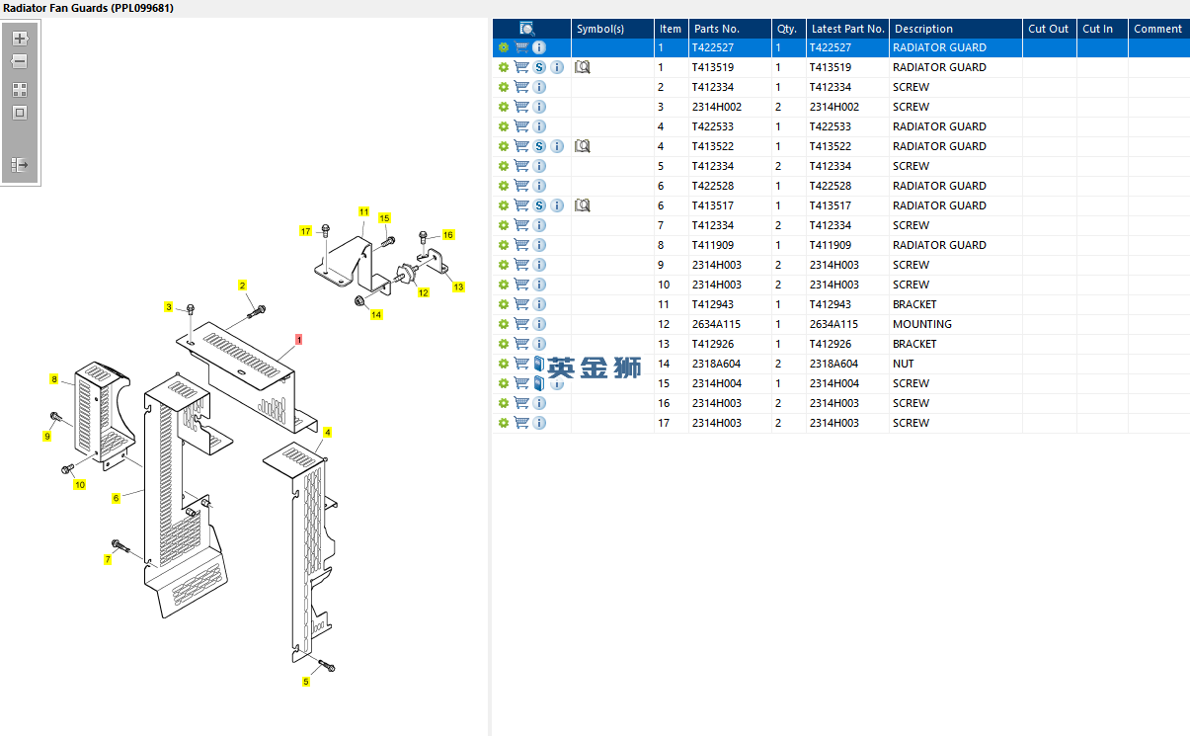Add item 3 screw 2314H002 to cart
The width and height of the screenshot is (1190, 736).
(x=521, y=107)
